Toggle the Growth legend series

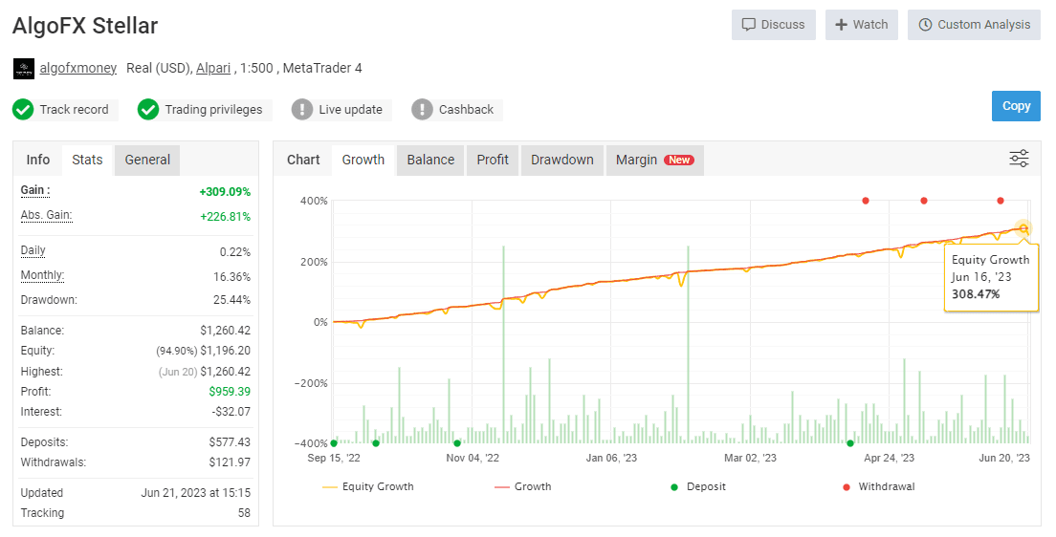(522, 486)
